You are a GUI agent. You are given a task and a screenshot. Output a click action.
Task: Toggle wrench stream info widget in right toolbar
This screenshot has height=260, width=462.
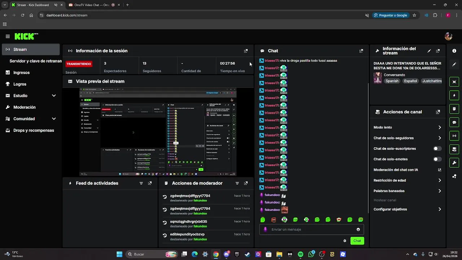point(454,162)
